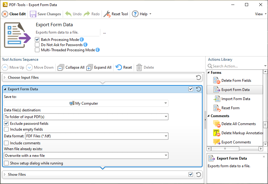Click the Move Down arrow button
This screenshot has width=268, height=184.
click(x=40, y=67)
